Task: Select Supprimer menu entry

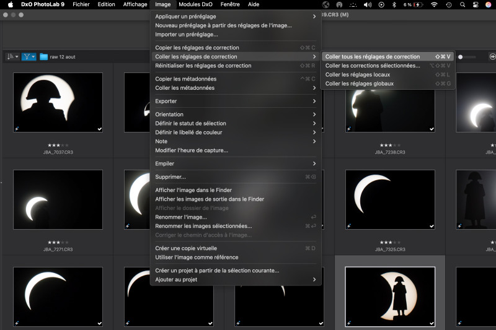Action: pos(236,177)
